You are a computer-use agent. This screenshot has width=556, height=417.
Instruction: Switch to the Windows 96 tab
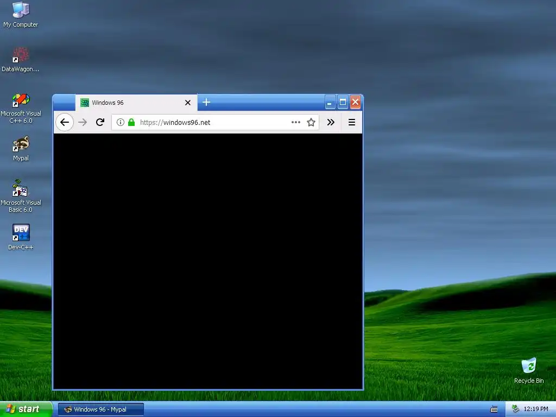(x=136, y=103)
